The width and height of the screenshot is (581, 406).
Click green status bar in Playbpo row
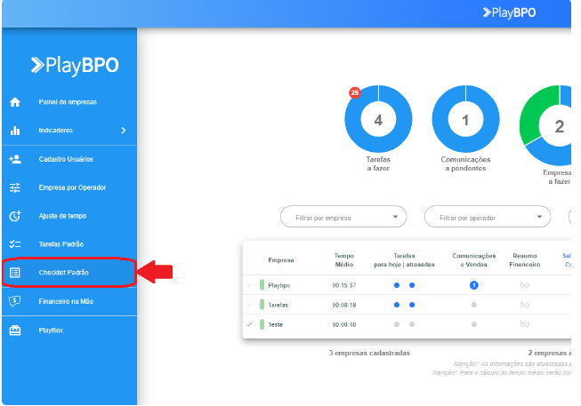pyautogui.click(x=262, y=285)
